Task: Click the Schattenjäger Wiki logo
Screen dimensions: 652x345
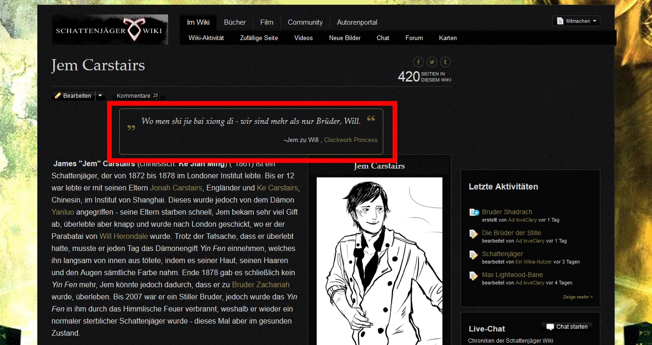Action: coord(110,29)
